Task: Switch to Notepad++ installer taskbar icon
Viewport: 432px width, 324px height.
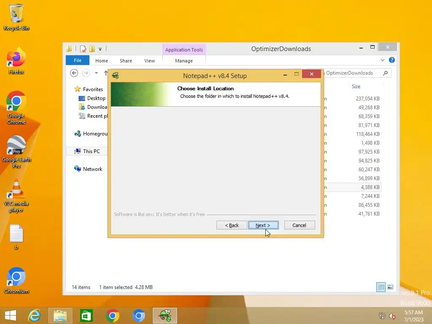Action: point(165,316)
